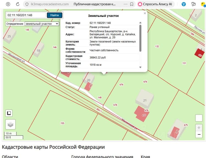Screen dimensions: 206x158
Task: Click the Yandex home icon
Action: [x=8, y=4]
